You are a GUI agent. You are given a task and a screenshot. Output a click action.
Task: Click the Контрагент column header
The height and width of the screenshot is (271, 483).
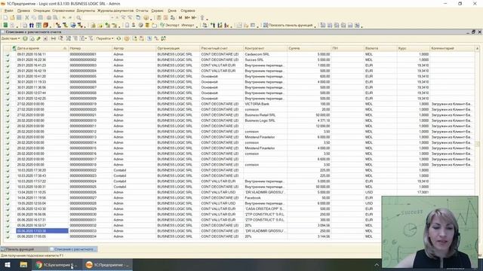[x=265, y=48]
